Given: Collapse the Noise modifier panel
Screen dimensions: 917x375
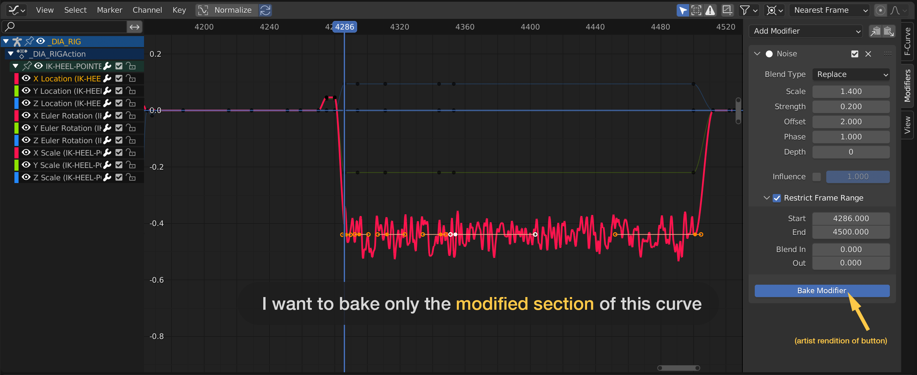Looking at the screenshot, I should (x=757, y=54).
